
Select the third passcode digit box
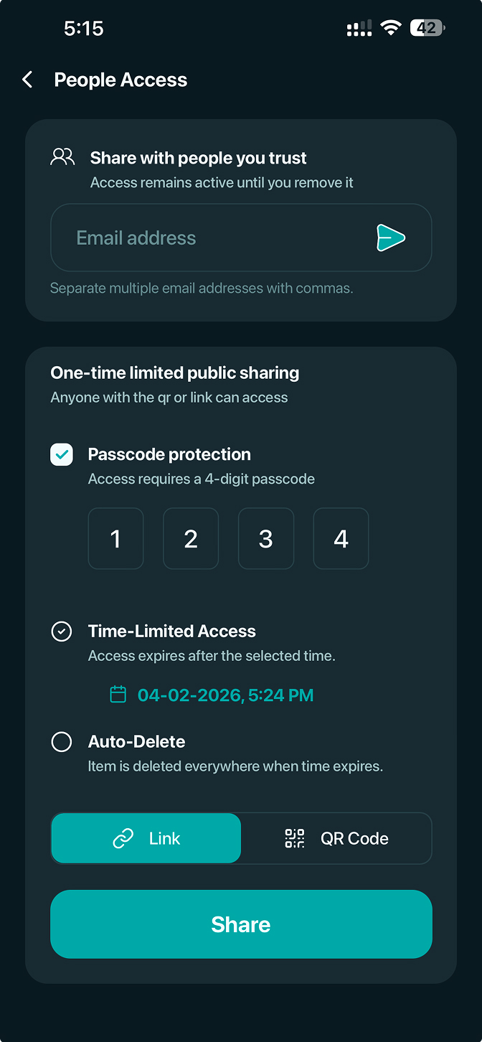tap(266, 539)
